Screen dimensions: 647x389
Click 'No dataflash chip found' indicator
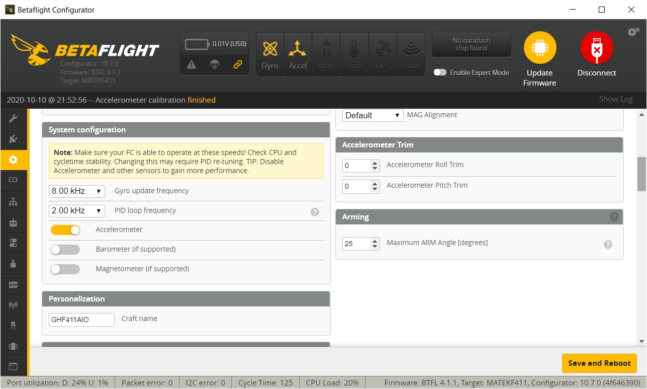(472, 44)
